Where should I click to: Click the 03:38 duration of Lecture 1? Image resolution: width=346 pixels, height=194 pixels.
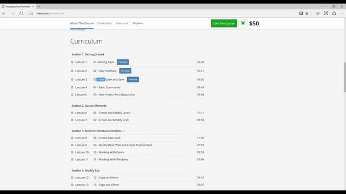coord(201,62)
